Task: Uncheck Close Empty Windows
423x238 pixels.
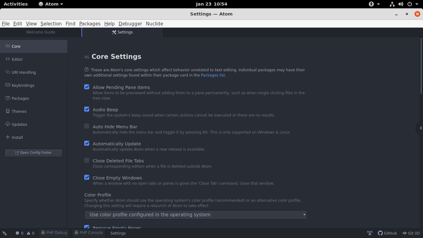Action: tap(87, 178)
